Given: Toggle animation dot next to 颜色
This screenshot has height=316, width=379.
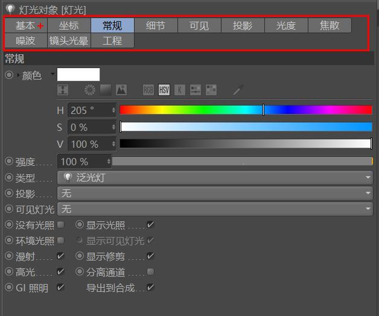Looking at the screenshot, I should click(x=9, y=75).
